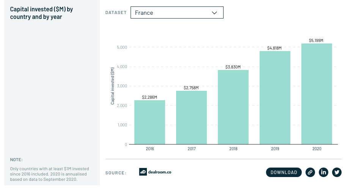Share the chart on Twitter
345x188 pixels.
click(x=337, y=172)
